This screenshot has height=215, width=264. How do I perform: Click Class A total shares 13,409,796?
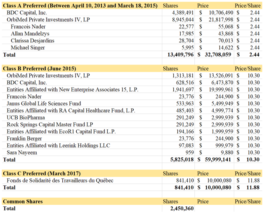(x=181, y=55)
